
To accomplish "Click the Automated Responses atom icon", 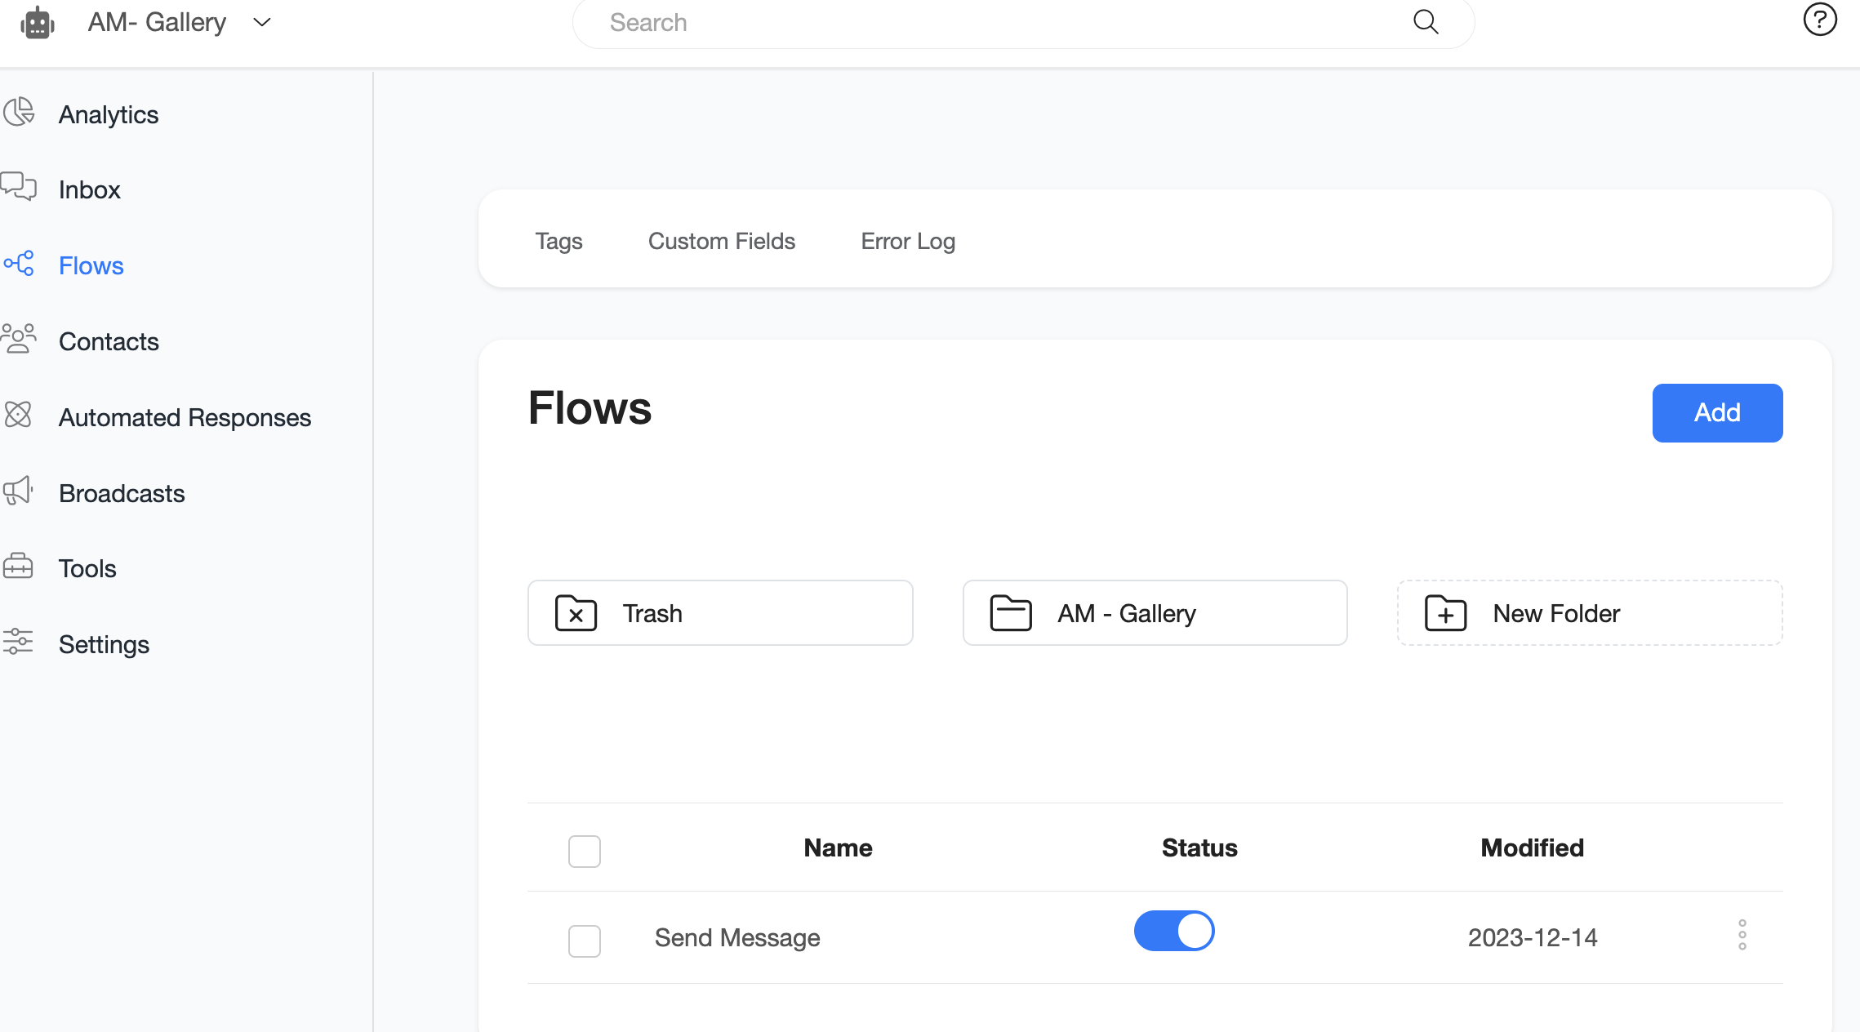I will point(18,415).
